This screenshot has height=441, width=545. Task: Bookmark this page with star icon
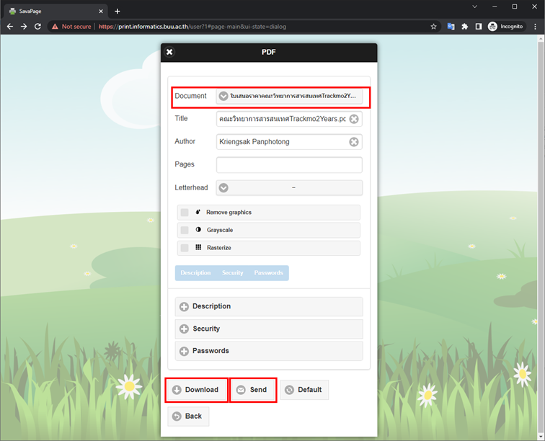point(433,27)
